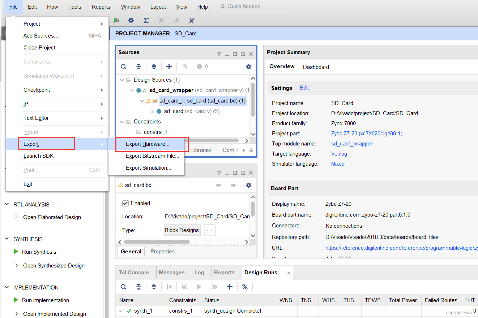Viewport: 478px width, 318px height.
Task: Click the percent icon in Design Runs
Action: [x=245, y=287]
